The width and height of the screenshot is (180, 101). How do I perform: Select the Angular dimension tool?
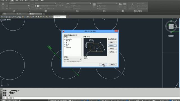(x=20, y=17)
